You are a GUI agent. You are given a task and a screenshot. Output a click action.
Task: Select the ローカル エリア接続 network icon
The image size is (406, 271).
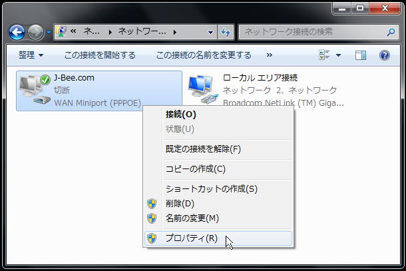point(204,90)
